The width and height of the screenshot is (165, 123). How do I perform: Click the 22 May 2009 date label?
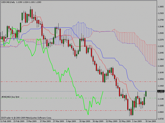(x=125, y=121)
